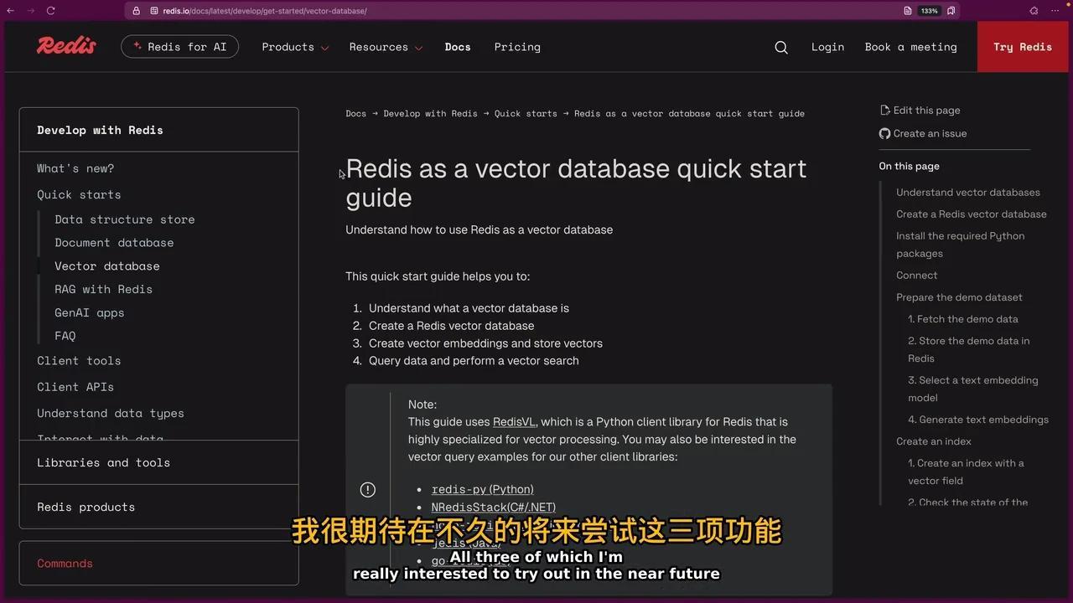Select Vector database in the sidebar
The image size is (1073, 603).
pos(106,265)
